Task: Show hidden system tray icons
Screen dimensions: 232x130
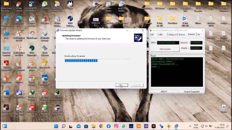Action: click(190, 126)
